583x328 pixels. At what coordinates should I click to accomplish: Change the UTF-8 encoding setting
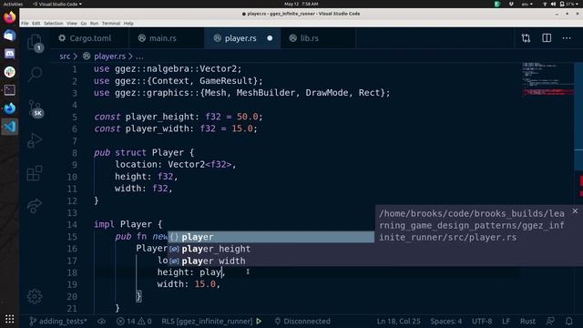coord(482,322)
